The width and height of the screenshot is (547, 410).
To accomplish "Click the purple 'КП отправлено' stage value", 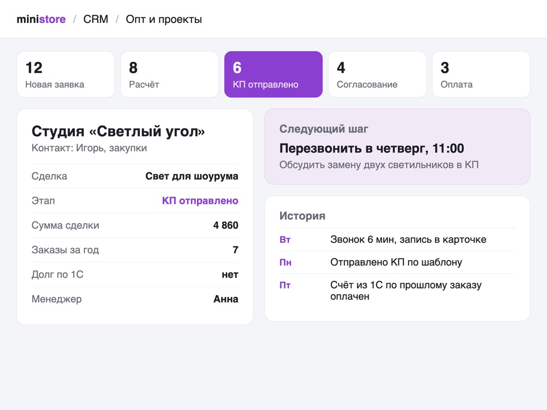I will click(200, 201).
